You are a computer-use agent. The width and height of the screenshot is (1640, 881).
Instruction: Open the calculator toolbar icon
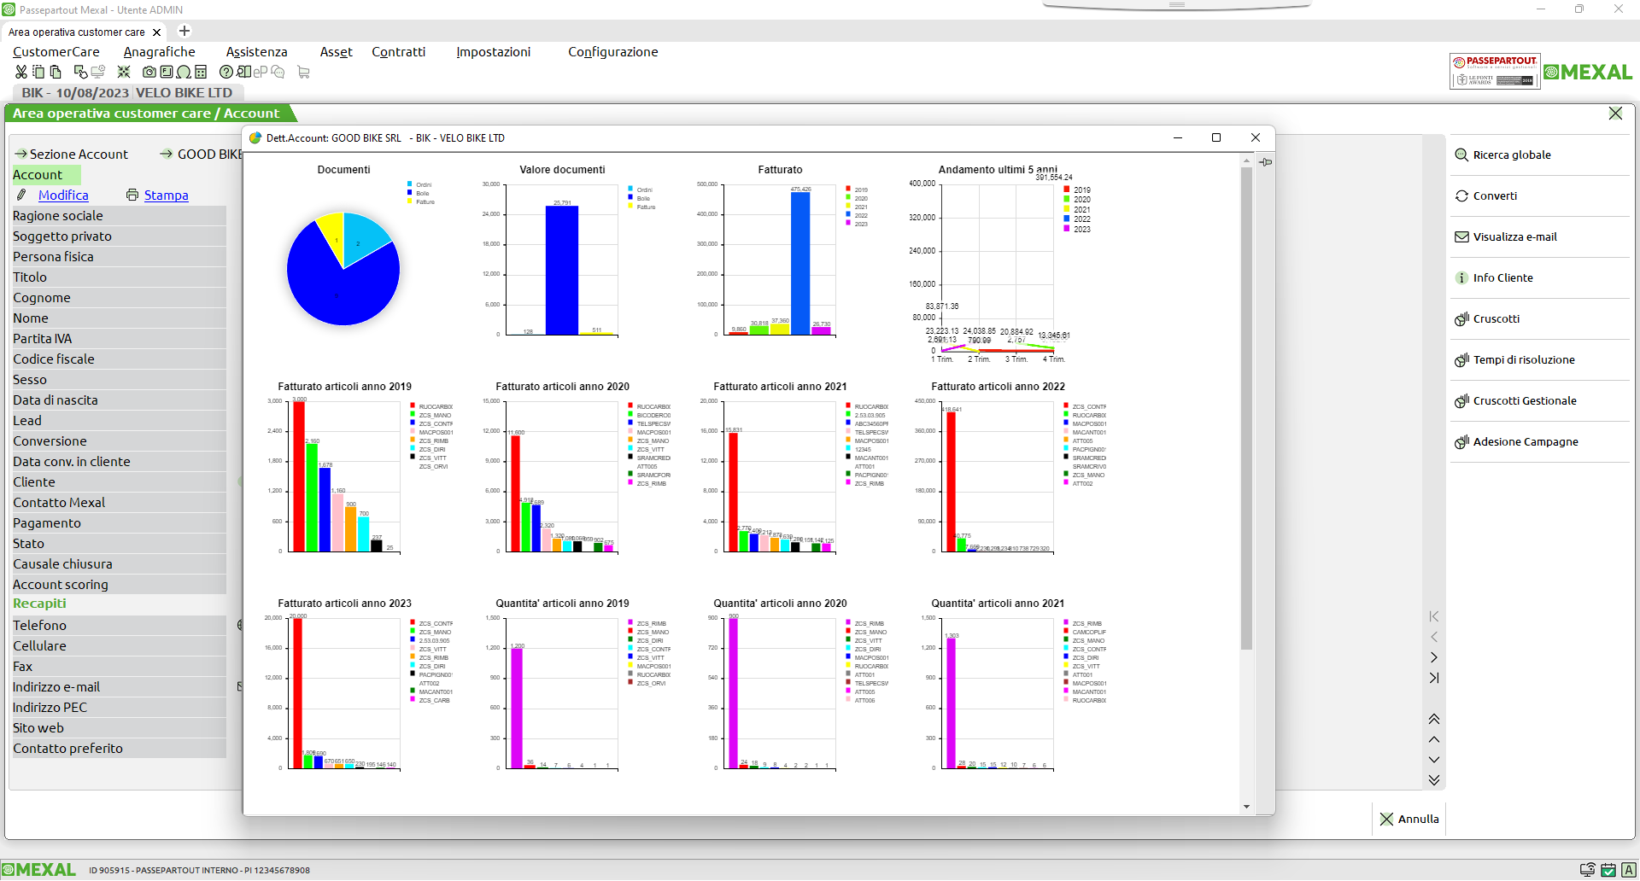(x=201, y=73)
